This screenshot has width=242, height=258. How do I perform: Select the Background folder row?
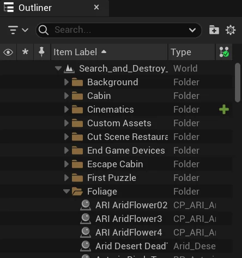(116, 82)
